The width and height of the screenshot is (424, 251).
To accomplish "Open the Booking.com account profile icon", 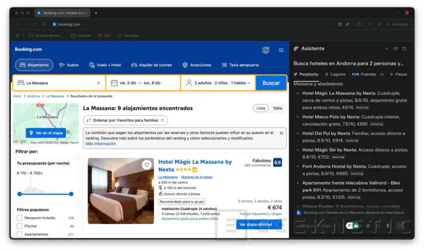I will pos(265,50).
